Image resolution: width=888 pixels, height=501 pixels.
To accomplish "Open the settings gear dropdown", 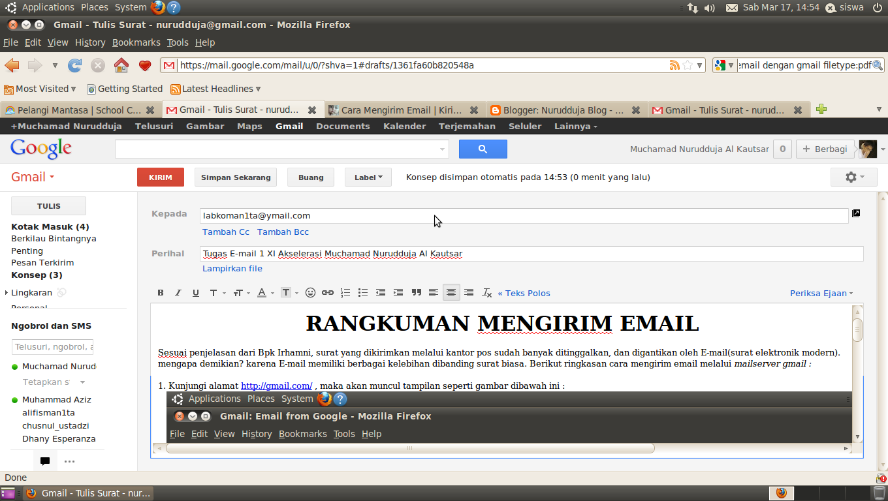I will coord(855,177).
